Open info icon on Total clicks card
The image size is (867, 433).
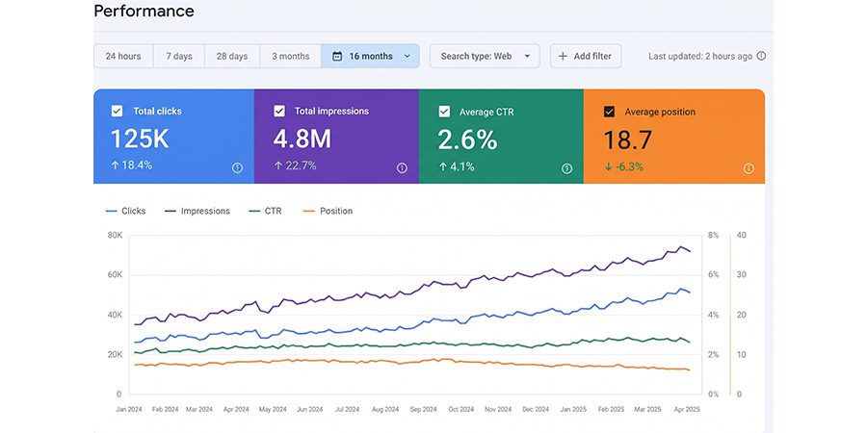[x=237, y=167]
